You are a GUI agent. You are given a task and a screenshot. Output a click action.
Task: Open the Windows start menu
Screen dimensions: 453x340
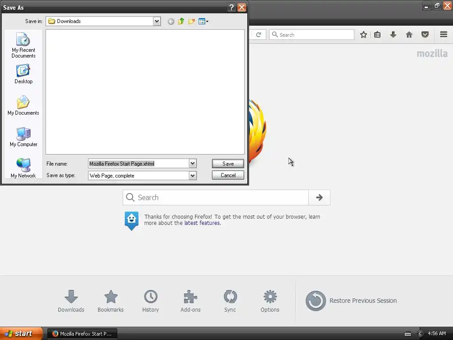coord(21,333)
